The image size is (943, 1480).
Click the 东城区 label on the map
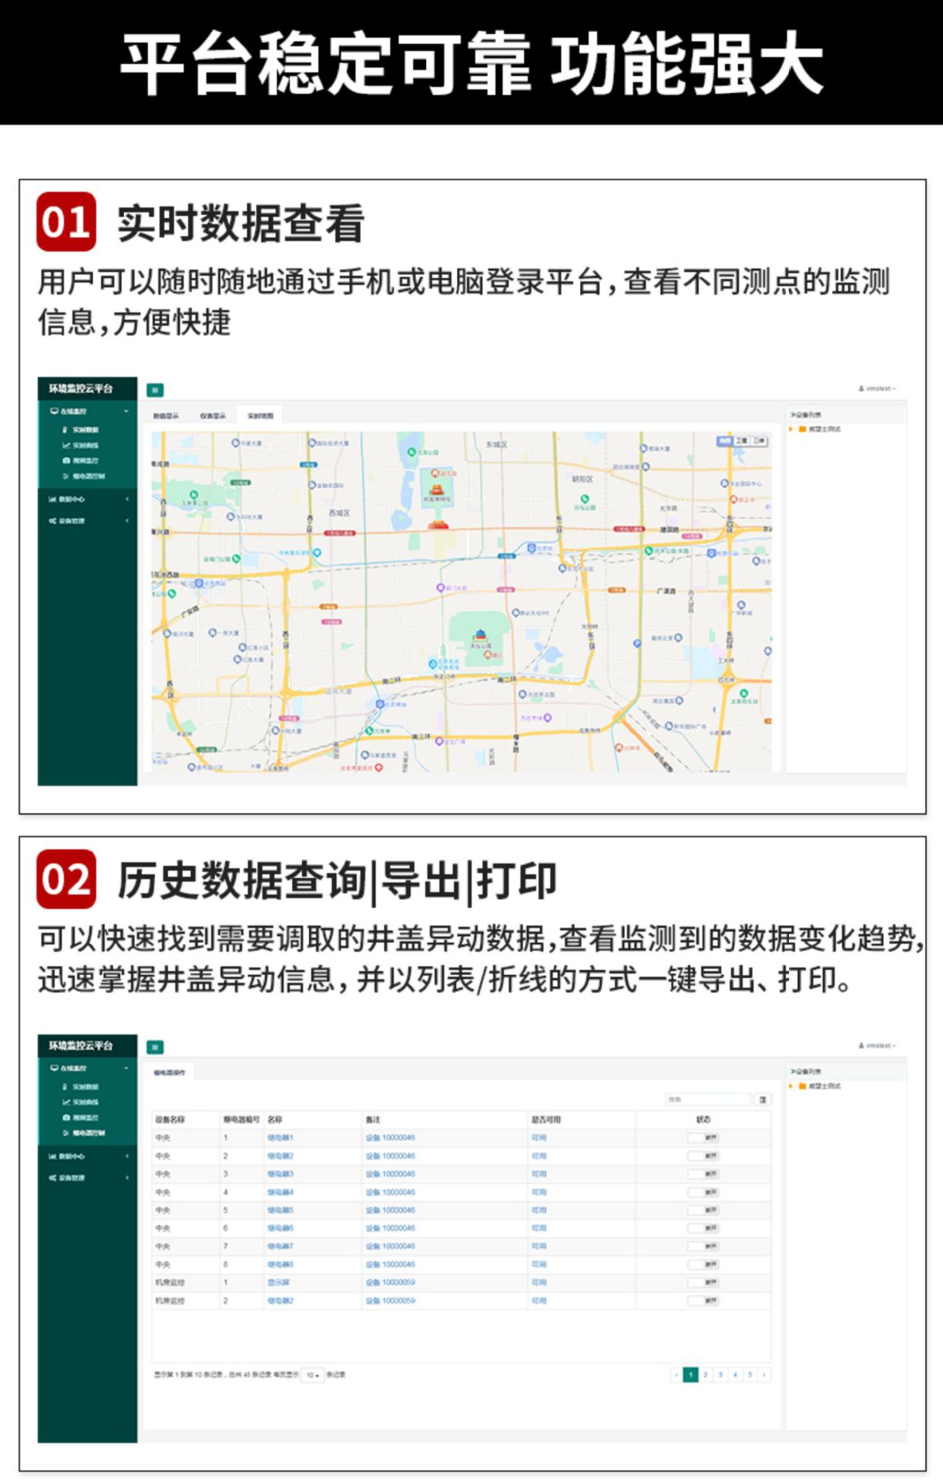click(x=497, y=445)
